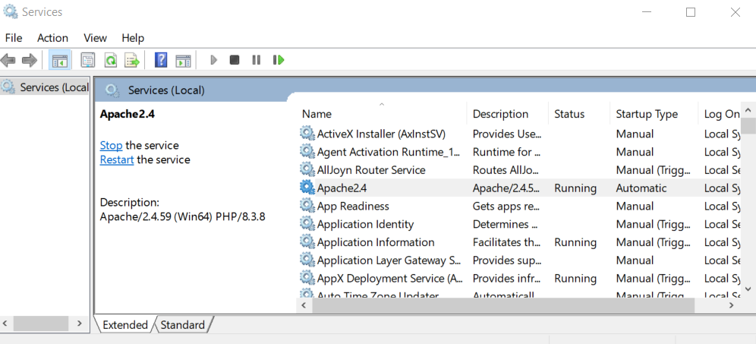This screenshot has height=344, width=756.
Task: Click Restart the service link
Action: point(117,159)
